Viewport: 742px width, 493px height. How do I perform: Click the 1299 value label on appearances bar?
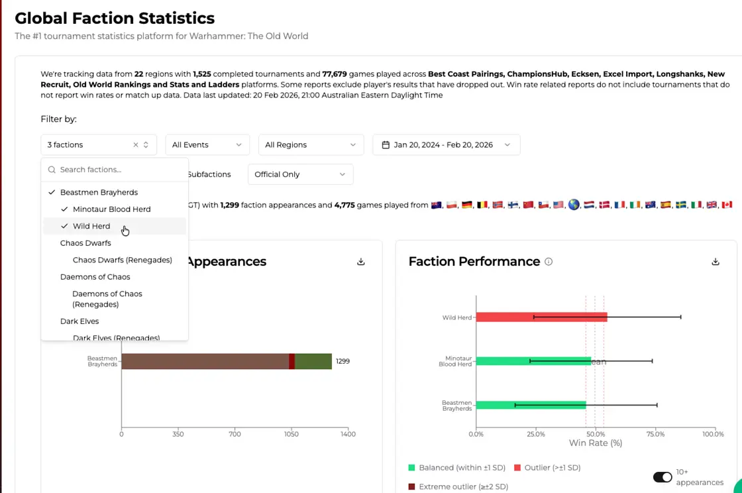coord(343,361)
